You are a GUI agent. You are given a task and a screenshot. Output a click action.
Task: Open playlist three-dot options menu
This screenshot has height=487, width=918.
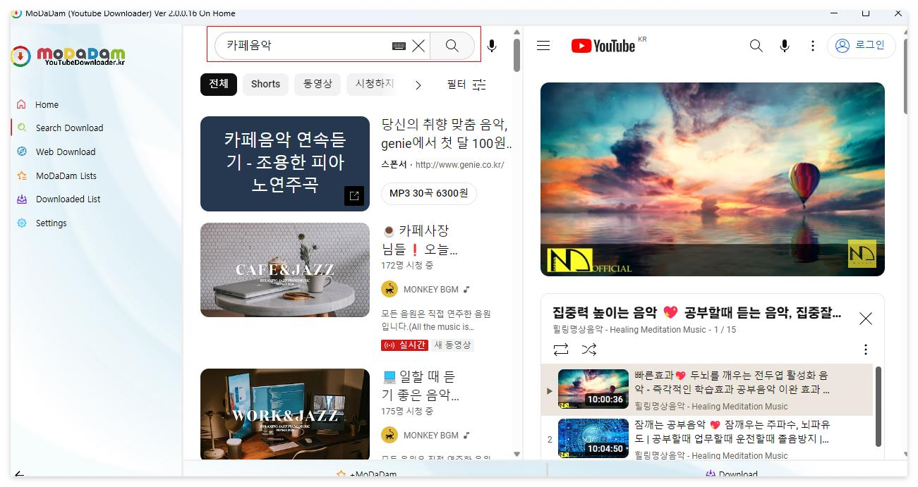(866, 350)
